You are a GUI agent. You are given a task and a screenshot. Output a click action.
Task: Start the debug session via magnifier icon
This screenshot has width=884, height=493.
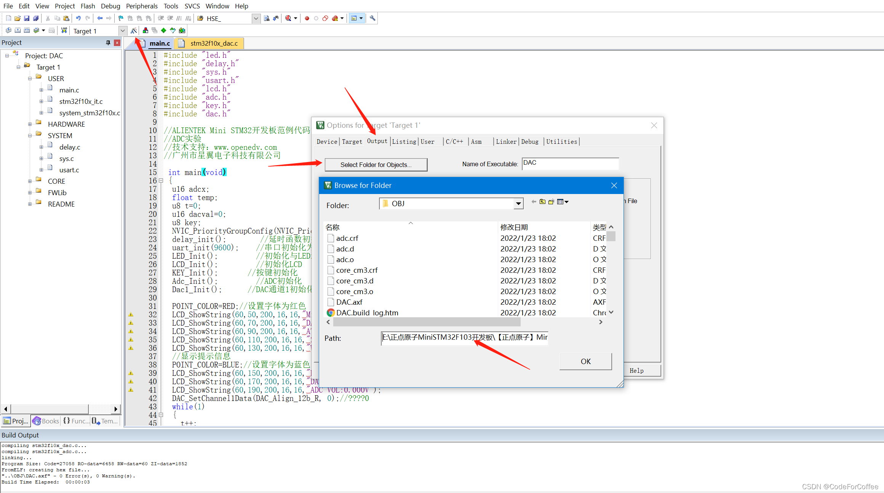288,18
